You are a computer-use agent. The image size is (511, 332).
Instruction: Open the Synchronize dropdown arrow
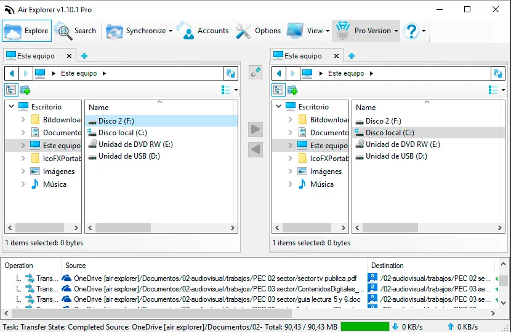pos(171,31)
